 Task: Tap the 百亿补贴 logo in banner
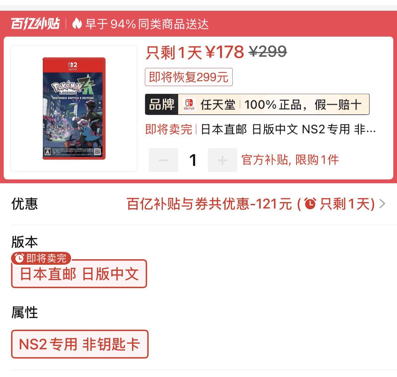(35, 24)
